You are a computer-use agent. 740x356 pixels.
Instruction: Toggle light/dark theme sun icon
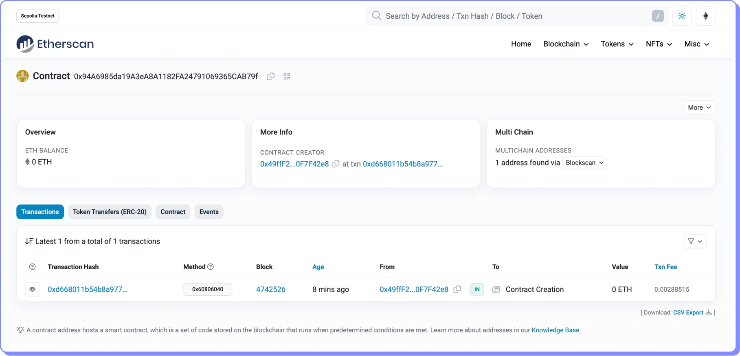pyautogui.click(x=682, y=16)
